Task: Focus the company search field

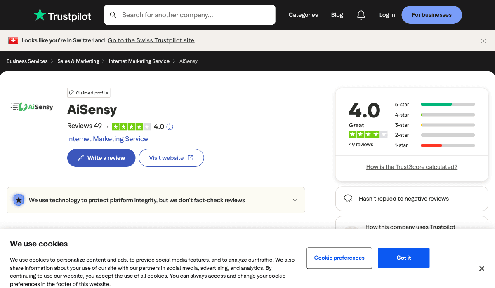Action: 190,15
